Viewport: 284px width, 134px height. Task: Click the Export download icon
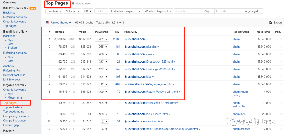[270, 23]
